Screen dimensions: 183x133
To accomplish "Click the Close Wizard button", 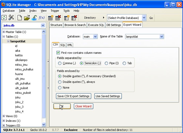I will [83, 106].
